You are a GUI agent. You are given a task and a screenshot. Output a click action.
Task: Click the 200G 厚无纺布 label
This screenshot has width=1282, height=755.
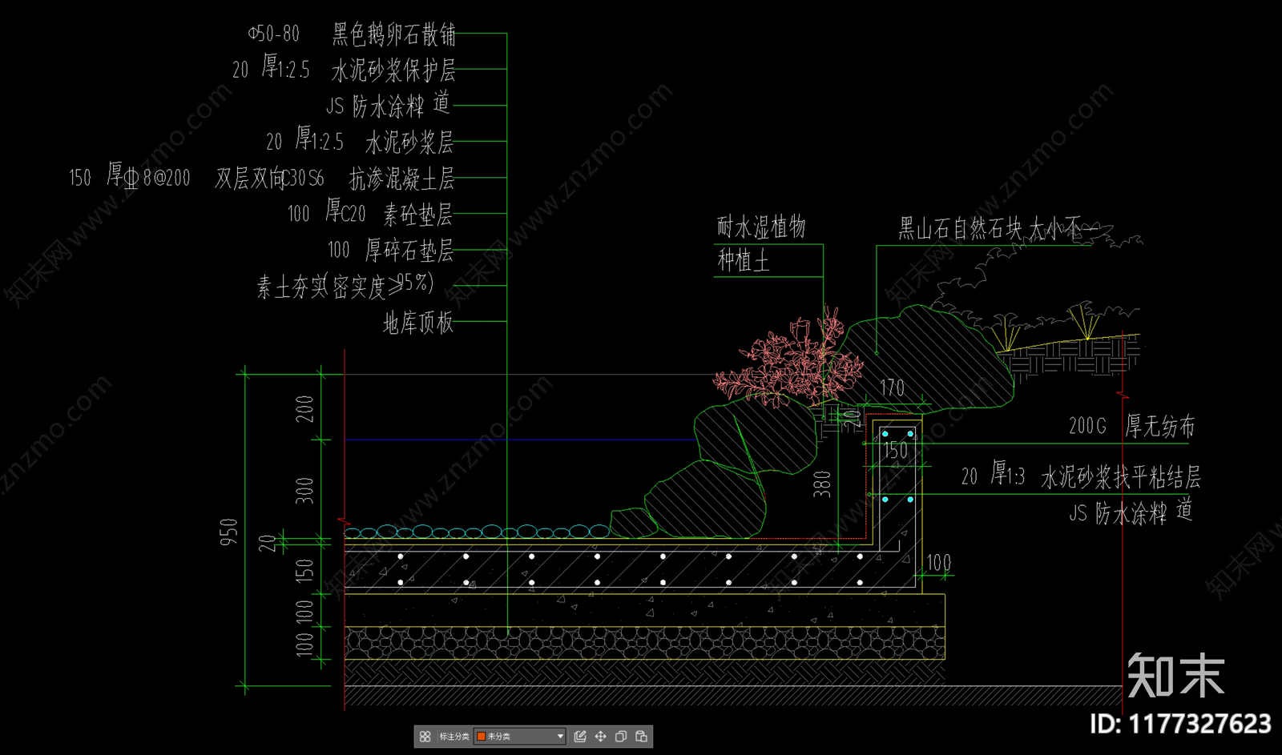(x=1131, y=426)
